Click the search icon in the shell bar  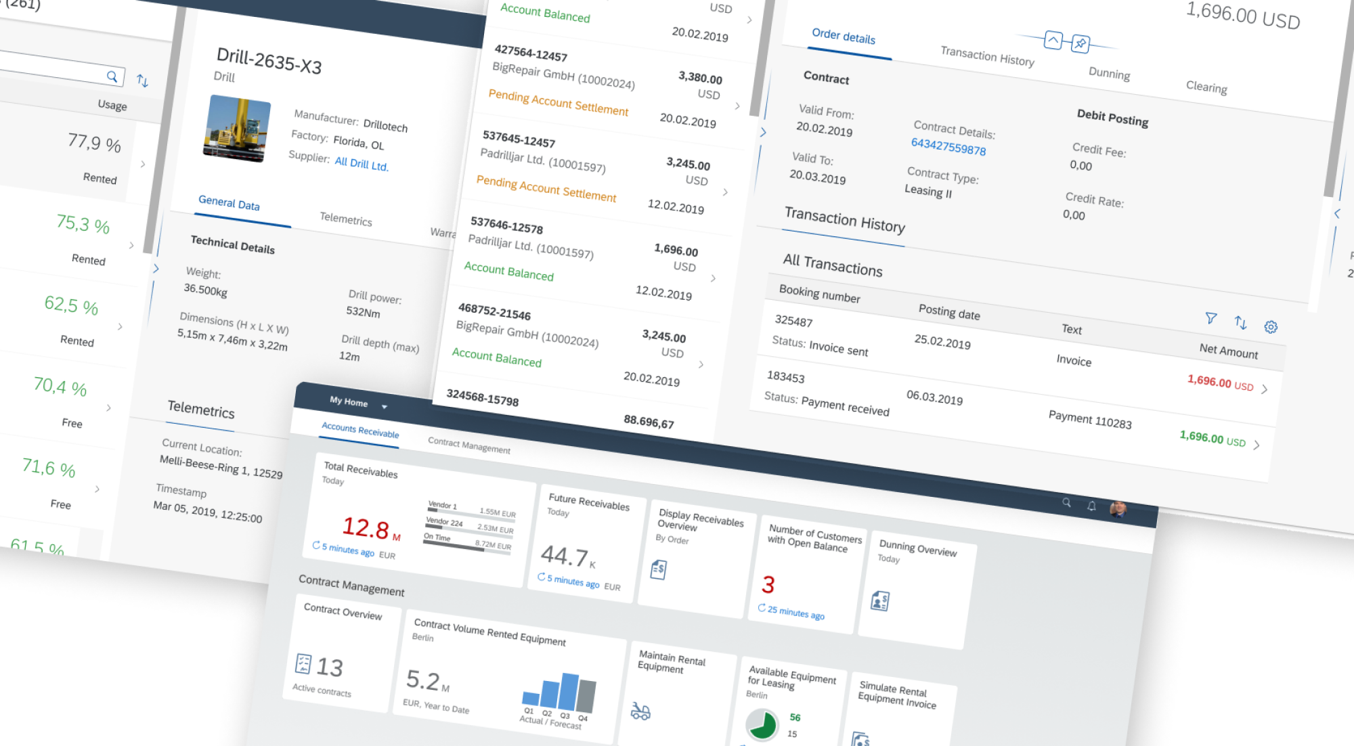1067,504
